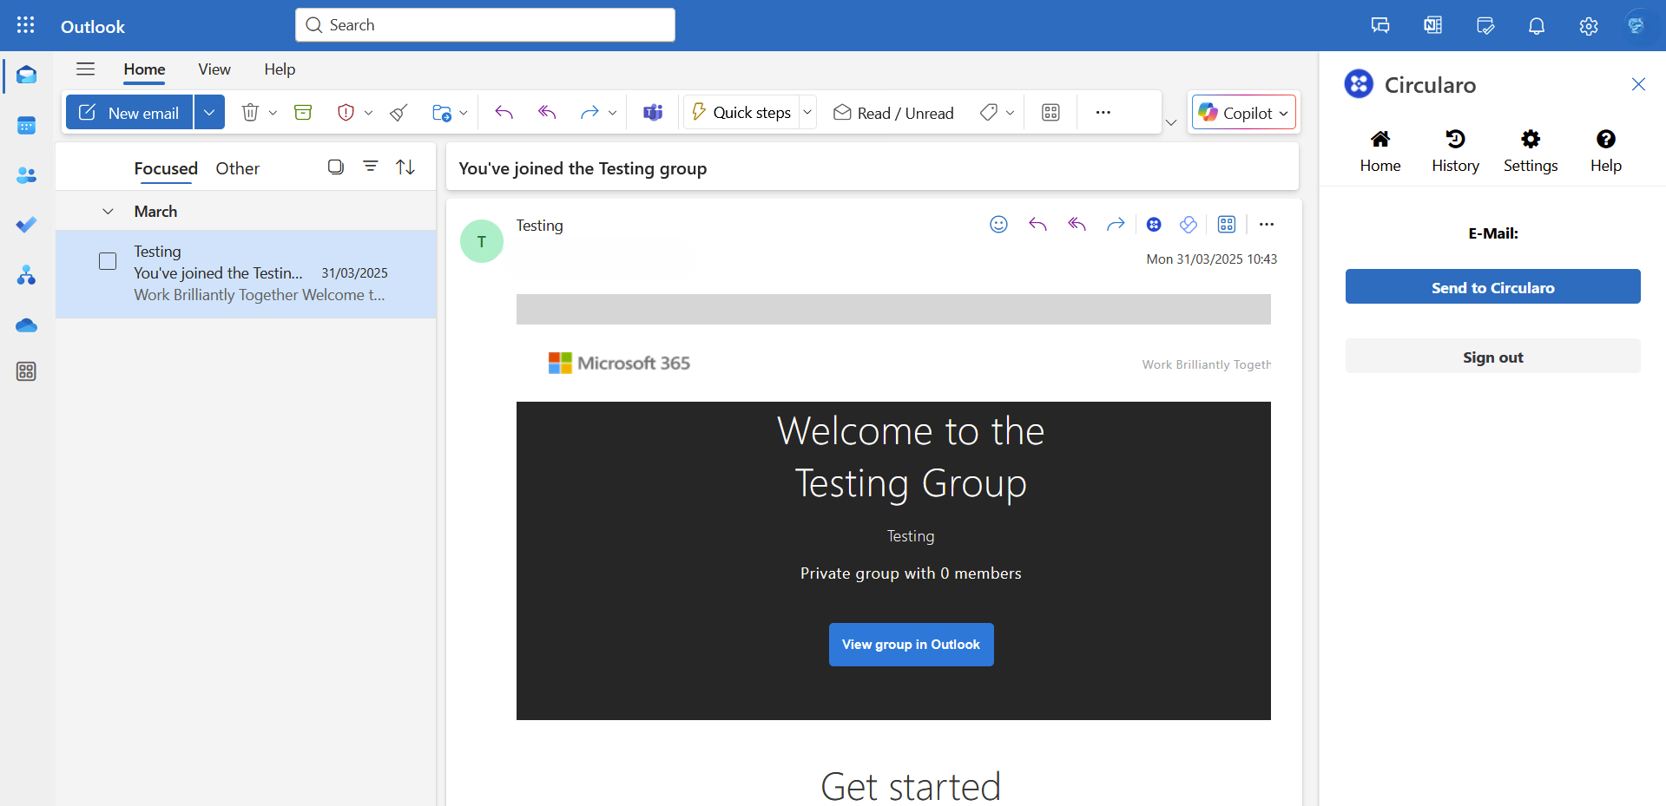Viewport: 1666px width, 806px height.
Task: Click the Sweep broom icon
Action: [398, 112]
